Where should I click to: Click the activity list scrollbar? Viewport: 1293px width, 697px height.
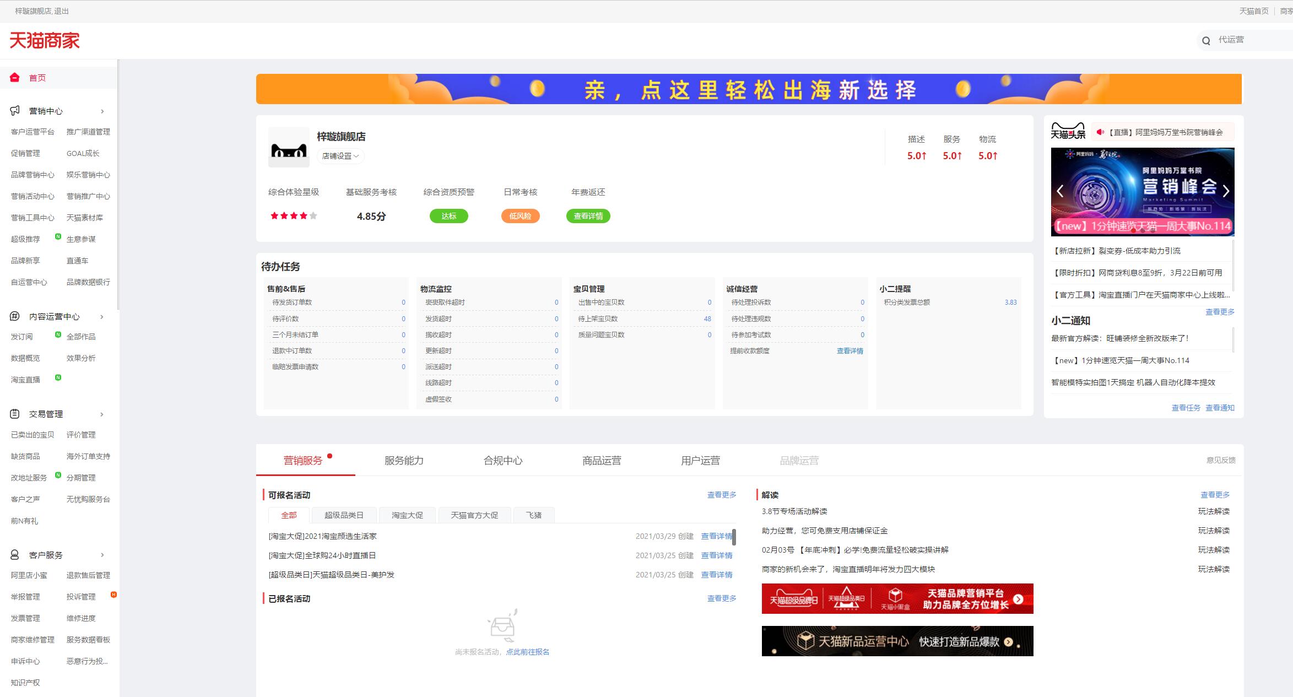pyautogui.click(x=734, y=536)
